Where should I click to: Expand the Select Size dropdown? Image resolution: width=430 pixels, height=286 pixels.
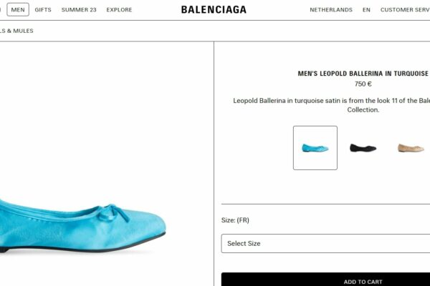click(325, 243)
